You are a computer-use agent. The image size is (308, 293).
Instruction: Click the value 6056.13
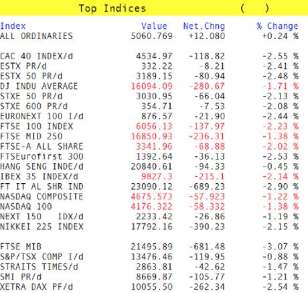[x=154, y=126]
